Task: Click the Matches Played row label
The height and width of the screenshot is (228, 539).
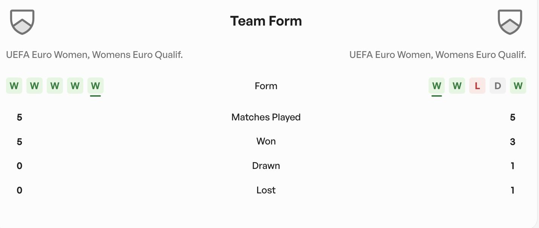Action: (266, 117)
